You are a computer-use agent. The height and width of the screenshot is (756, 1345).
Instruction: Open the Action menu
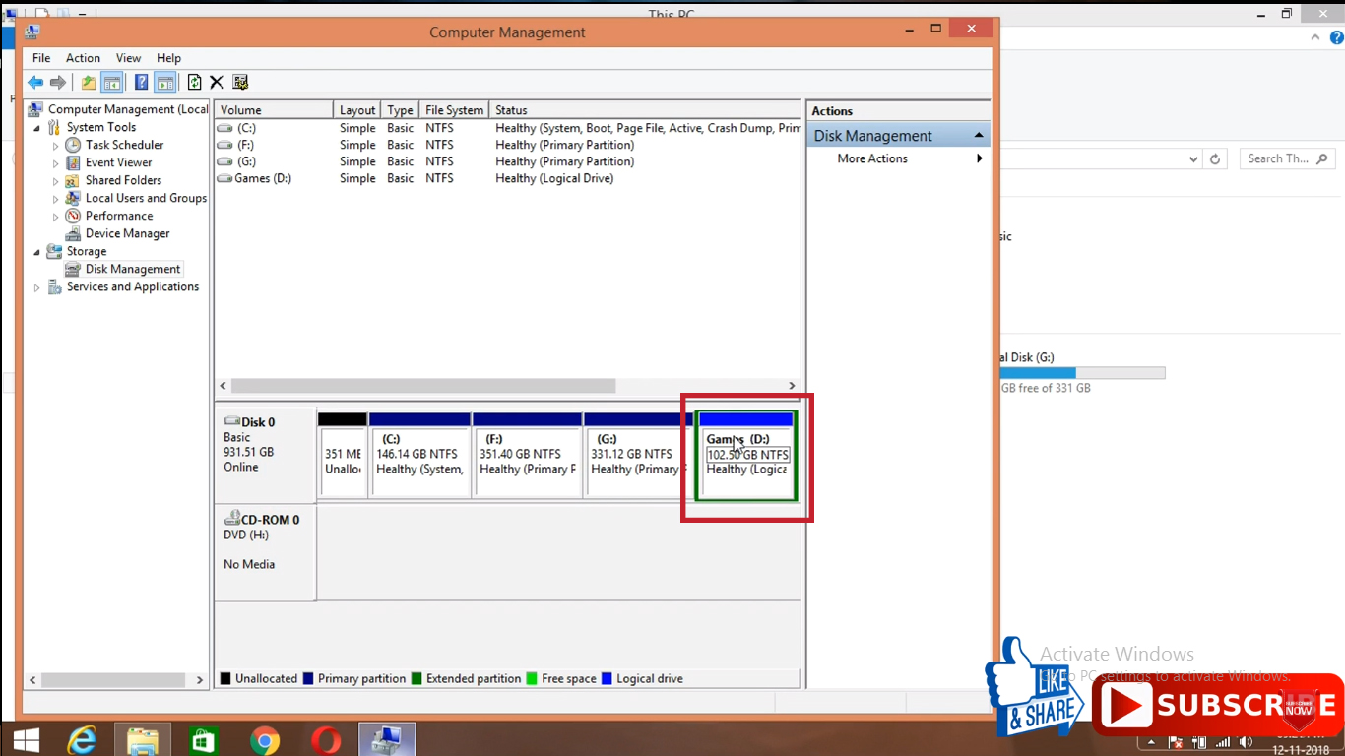[x=83, y=58]
